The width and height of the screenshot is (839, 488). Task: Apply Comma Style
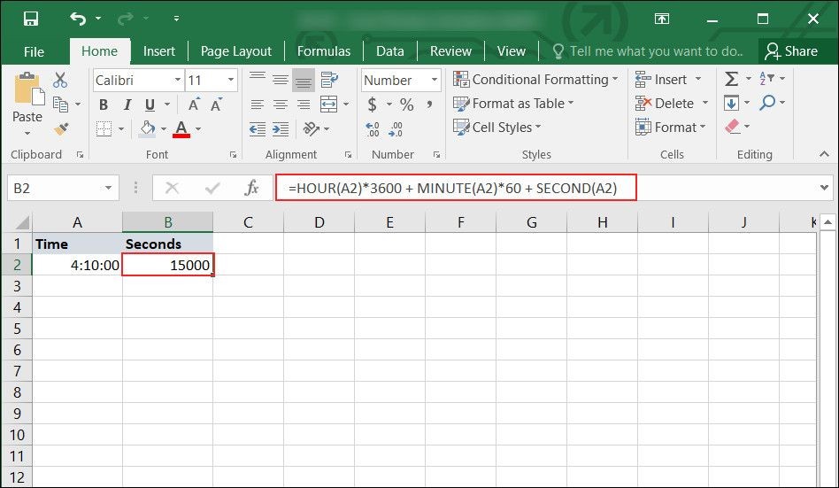(x=429, y=105)
